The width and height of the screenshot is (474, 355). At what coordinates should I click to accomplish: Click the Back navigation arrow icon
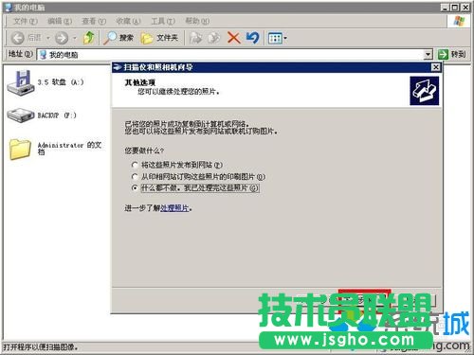[x=18, y=38]
